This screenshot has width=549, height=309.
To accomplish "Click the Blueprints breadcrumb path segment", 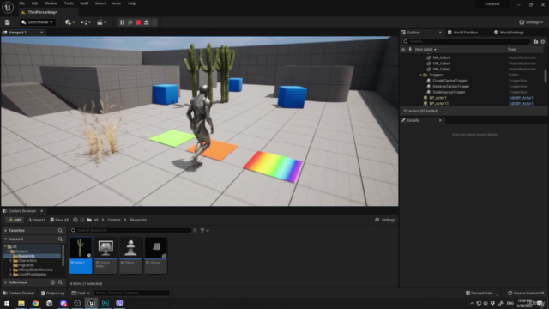I will pos(138,220).
